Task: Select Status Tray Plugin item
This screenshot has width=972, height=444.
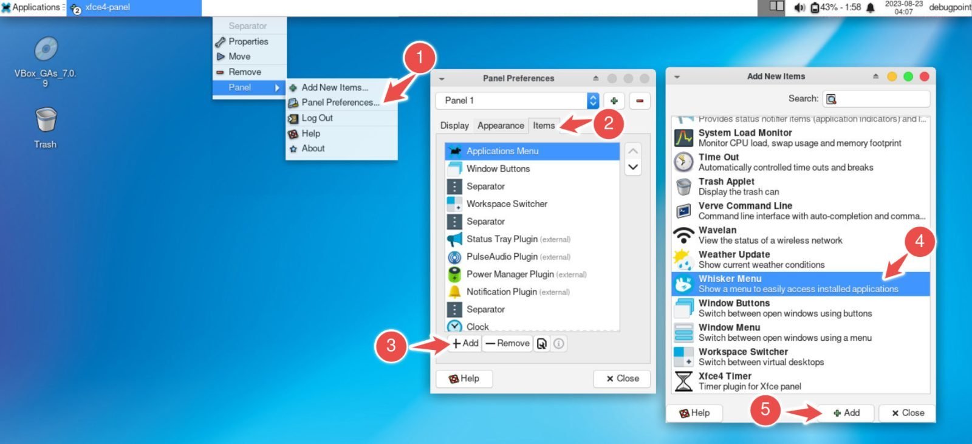Action: click(532, 239)
